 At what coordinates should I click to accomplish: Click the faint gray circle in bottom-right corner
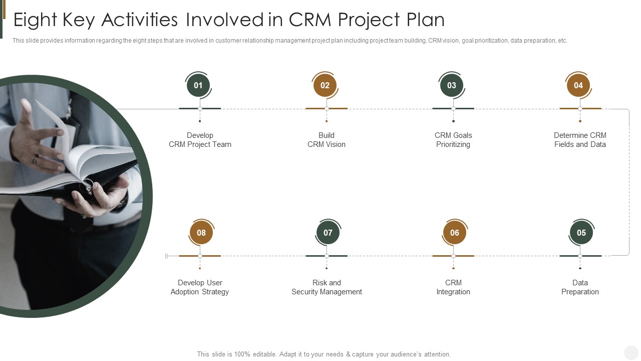click(x=631, y=352)
